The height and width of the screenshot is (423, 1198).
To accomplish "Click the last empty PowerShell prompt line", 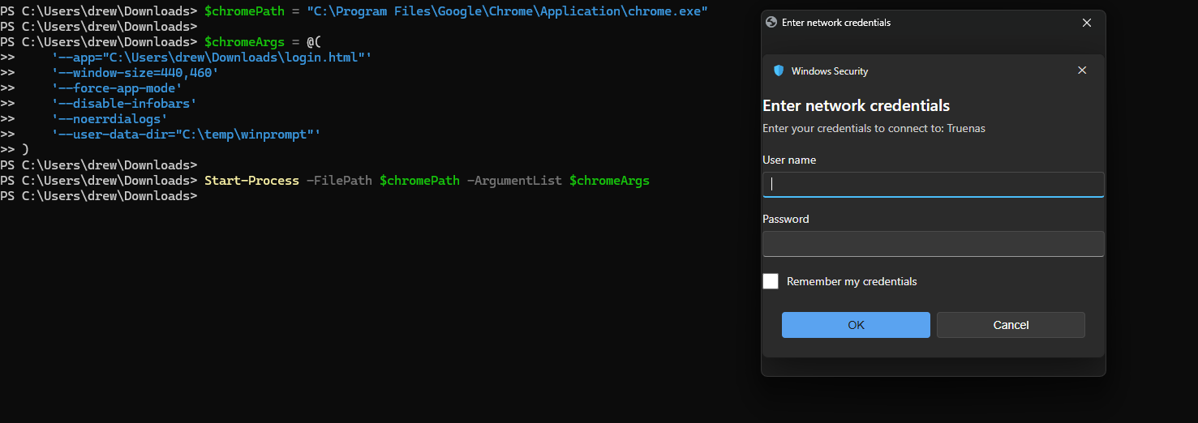I will pos(99,196).
